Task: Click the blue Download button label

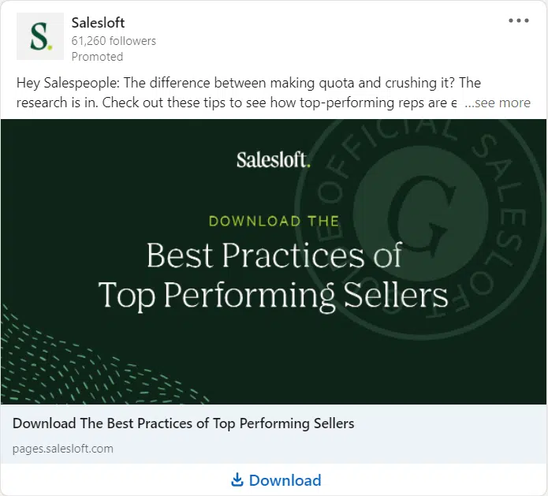Action: tap(285, 480)
